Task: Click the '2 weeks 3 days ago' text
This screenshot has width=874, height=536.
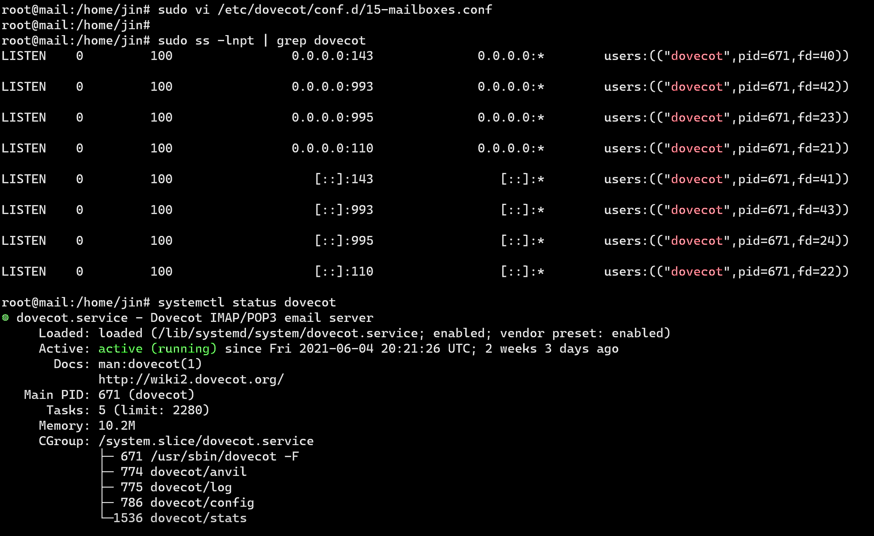Action: coord(551,348)
